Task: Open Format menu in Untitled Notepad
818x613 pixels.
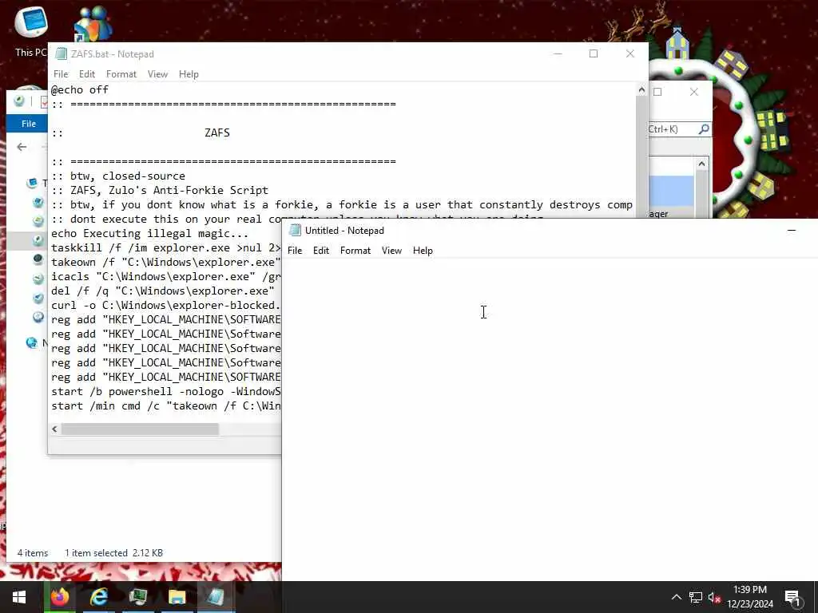Action: (x=355, y=250)
